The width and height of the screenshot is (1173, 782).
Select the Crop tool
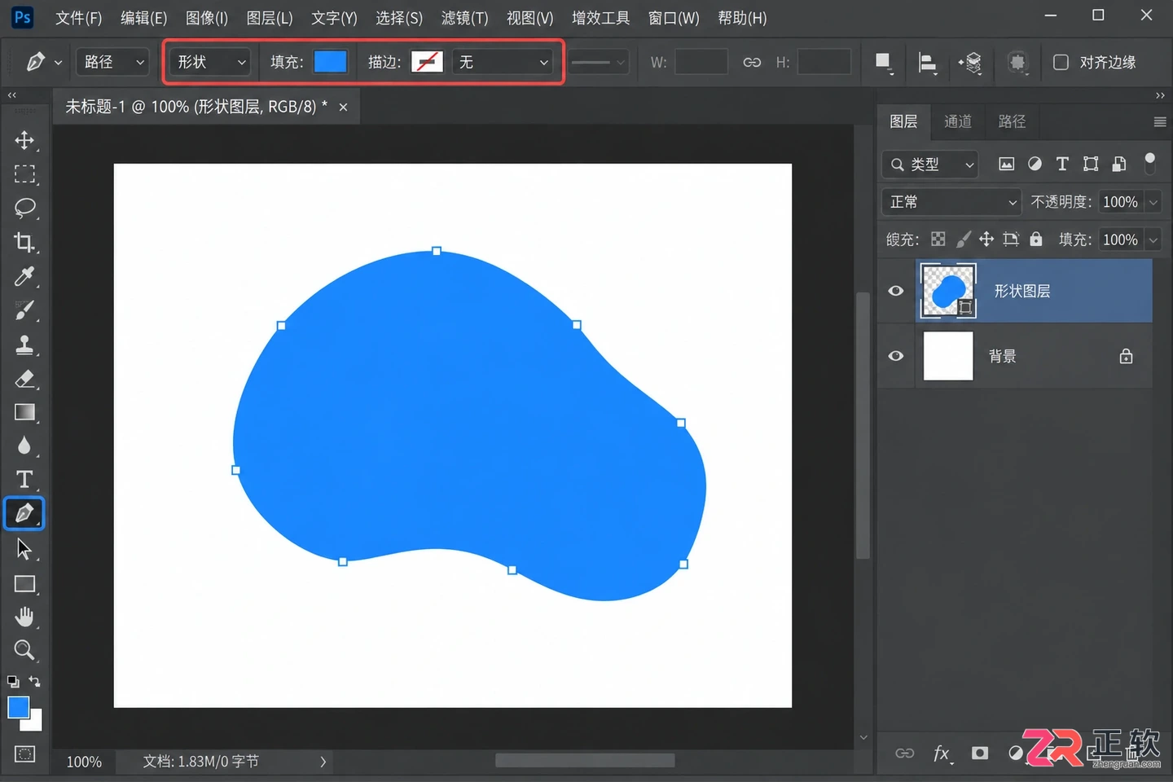24,242
